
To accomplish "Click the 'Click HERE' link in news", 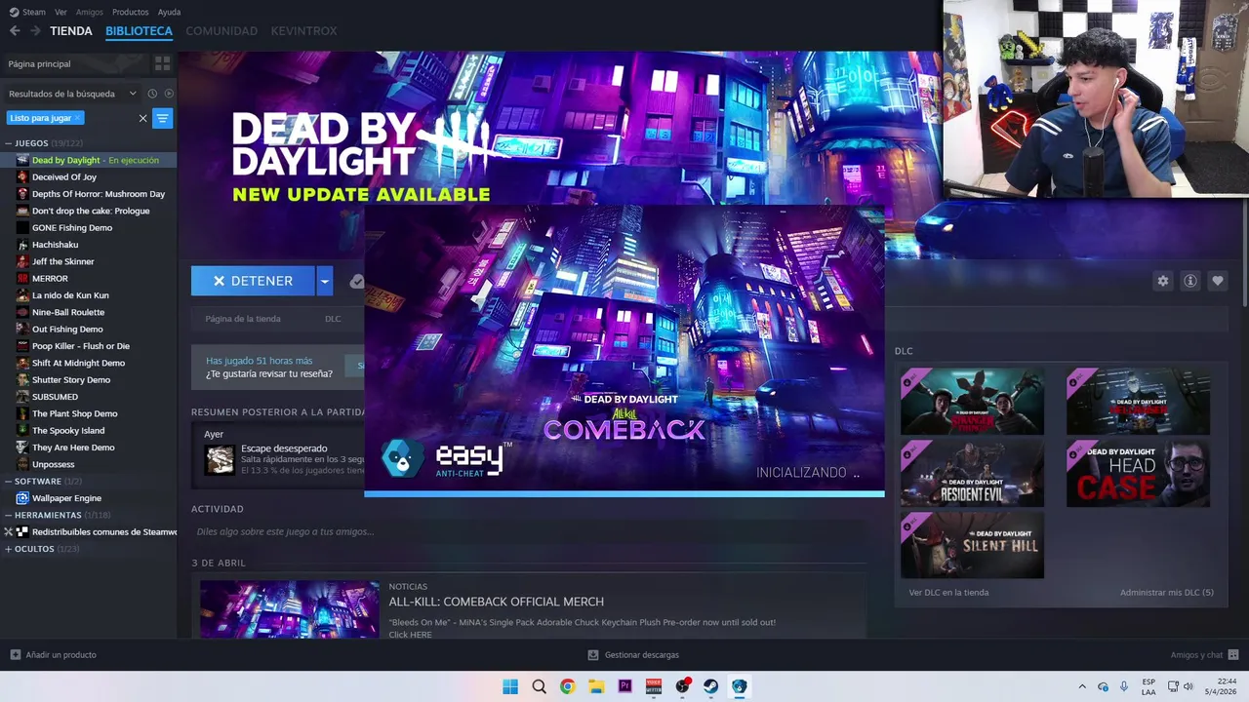I will [410, 635].
